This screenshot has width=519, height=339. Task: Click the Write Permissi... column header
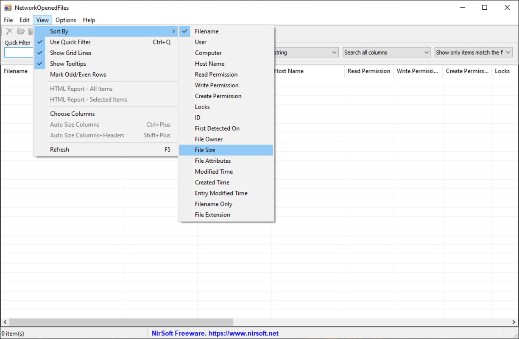coord(418,71)
